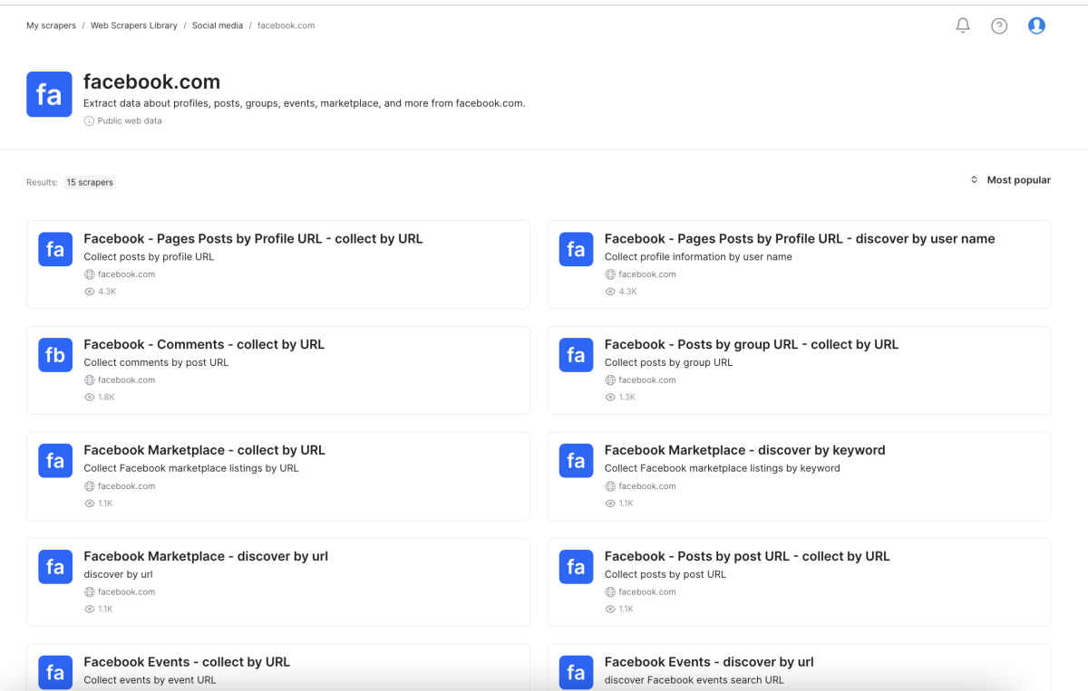Viewport: 1088px width, 691px height.
Task: Click globe icon on Posts by group URL card
Action: pyautogui.click(x=610, y=380)
